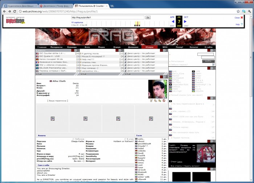This screenshot has height=183, width=254.
Task: Open the A gaming movie forum topic
Action: coord(90,53)
